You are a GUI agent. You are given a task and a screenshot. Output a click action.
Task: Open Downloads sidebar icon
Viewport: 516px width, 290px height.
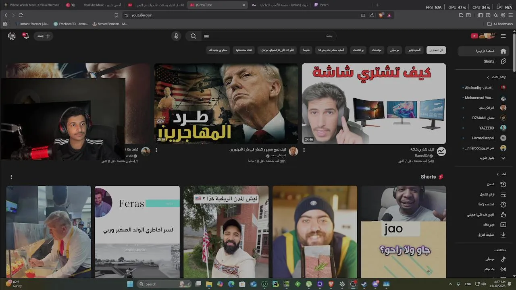click(503, 235)
